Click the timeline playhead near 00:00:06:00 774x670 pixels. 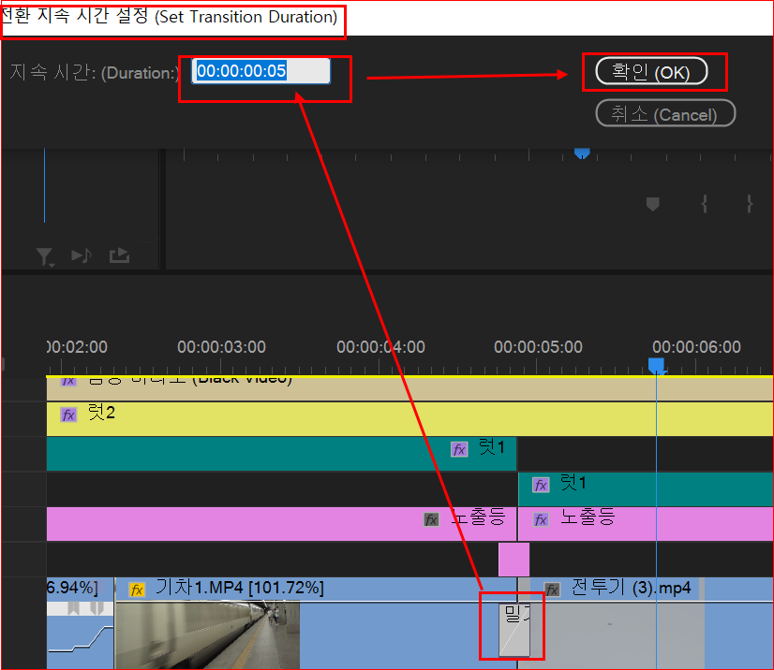pyautogui.click(x=656, y=365)
